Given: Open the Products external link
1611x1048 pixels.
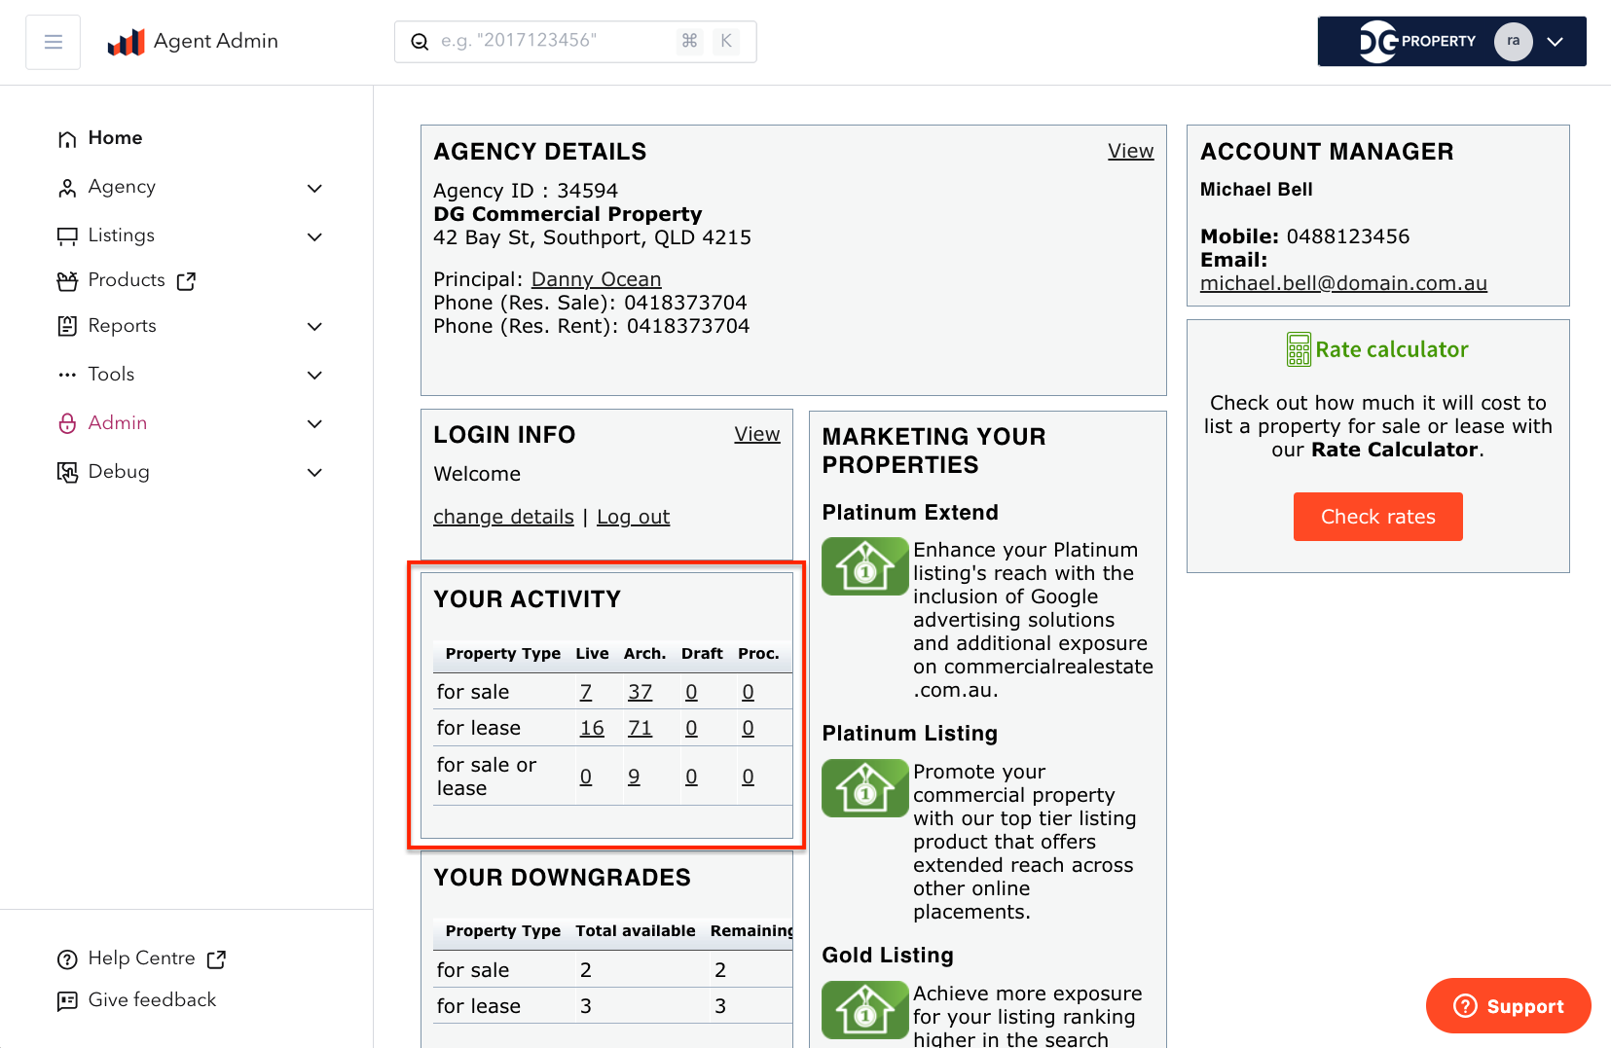Looking at the screenshot, I should click(x=127, y=280).
